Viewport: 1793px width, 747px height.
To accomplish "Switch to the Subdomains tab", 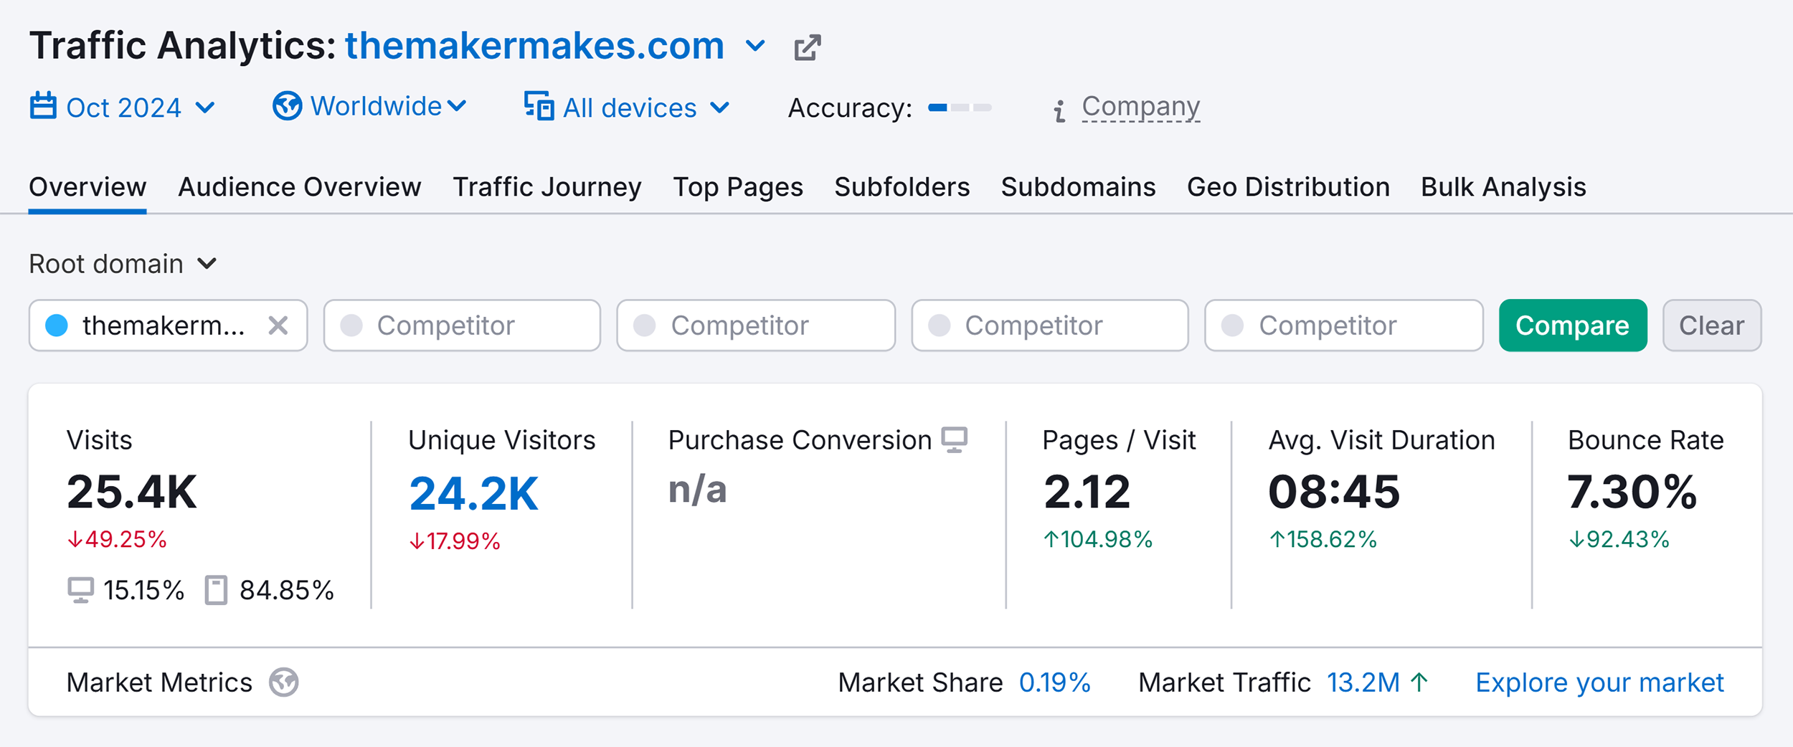I will (1079, 187).
